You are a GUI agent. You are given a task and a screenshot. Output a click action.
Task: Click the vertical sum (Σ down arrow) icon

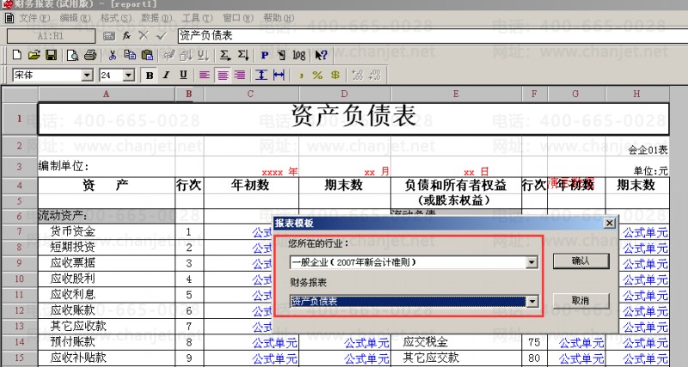coord(243,55)
